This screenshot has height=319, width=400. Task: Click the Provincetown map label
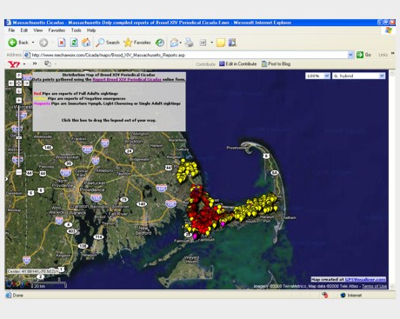click(x=237, y=148)
